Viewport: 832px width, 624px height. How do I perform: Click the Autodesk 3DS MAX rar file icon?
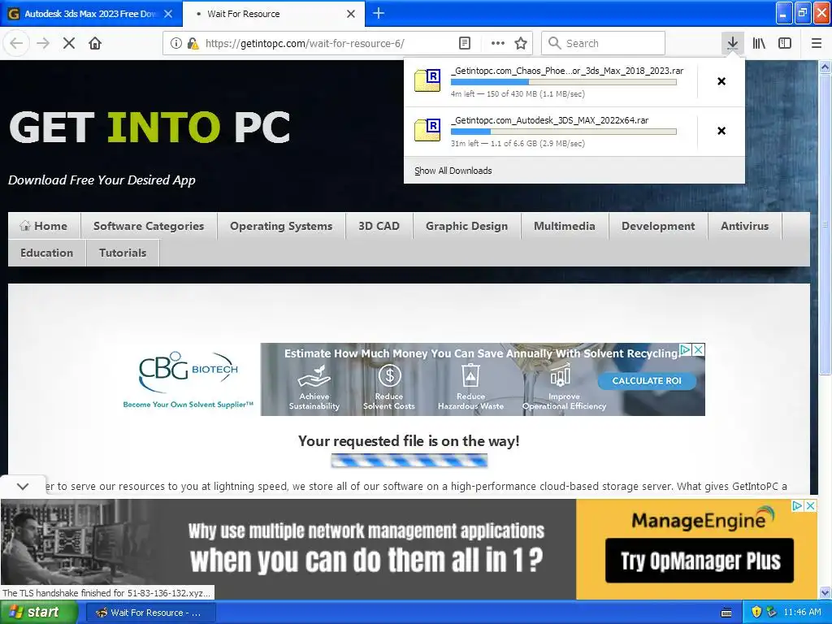427,131
